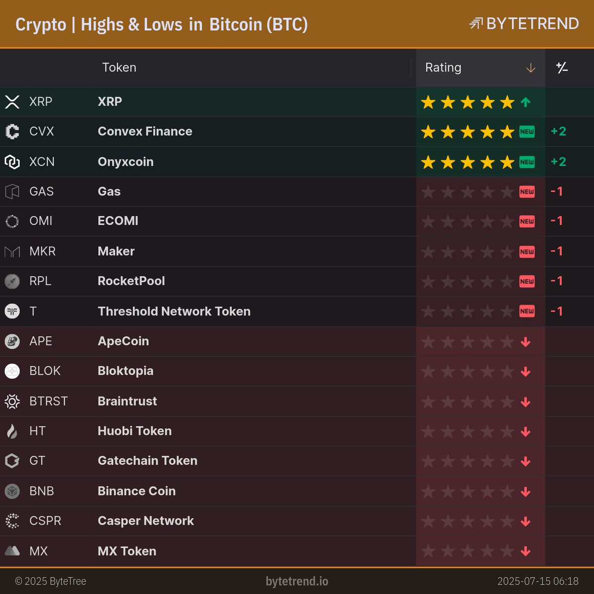Click the ApeCoin APE logo icon
The height and width of the screenshot is (594, 594).
click(x=12, y=341)
